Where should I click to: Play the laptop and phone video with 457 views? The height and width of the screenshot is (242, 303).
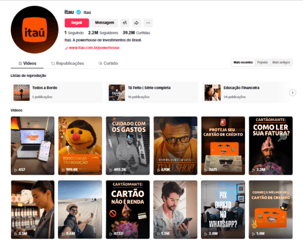coord(33,146)
